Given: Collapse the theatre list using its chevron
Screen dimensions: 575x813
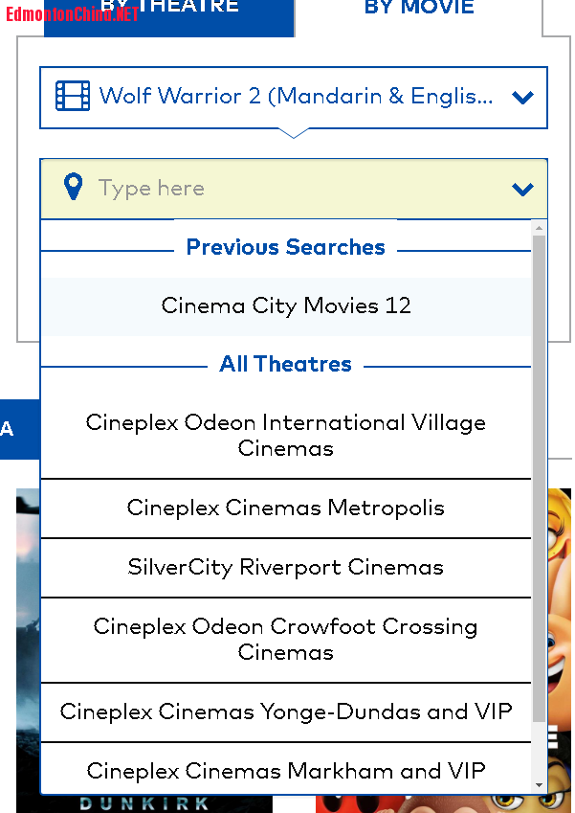Looking at the screenshot, I should pos(522,189).
